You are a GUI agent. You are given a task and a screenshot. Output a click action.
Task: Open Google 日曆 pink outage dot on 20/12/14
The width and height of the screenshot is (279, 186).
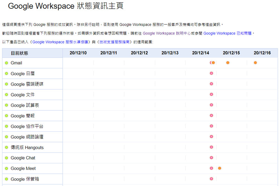(211, 73)
